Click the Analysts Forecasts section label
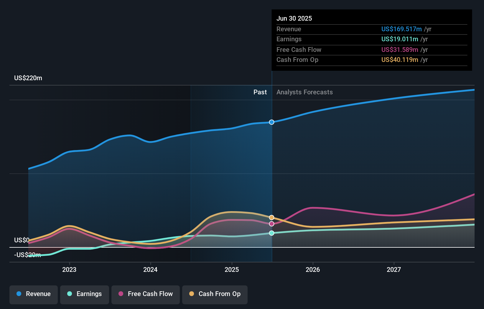Screen dimensions: 484x309 coord(304,92)
